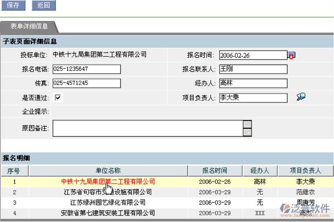Select the 表单详细信息 tab
The width and height of the screenshot is (334, 222).
pos(29,26)
